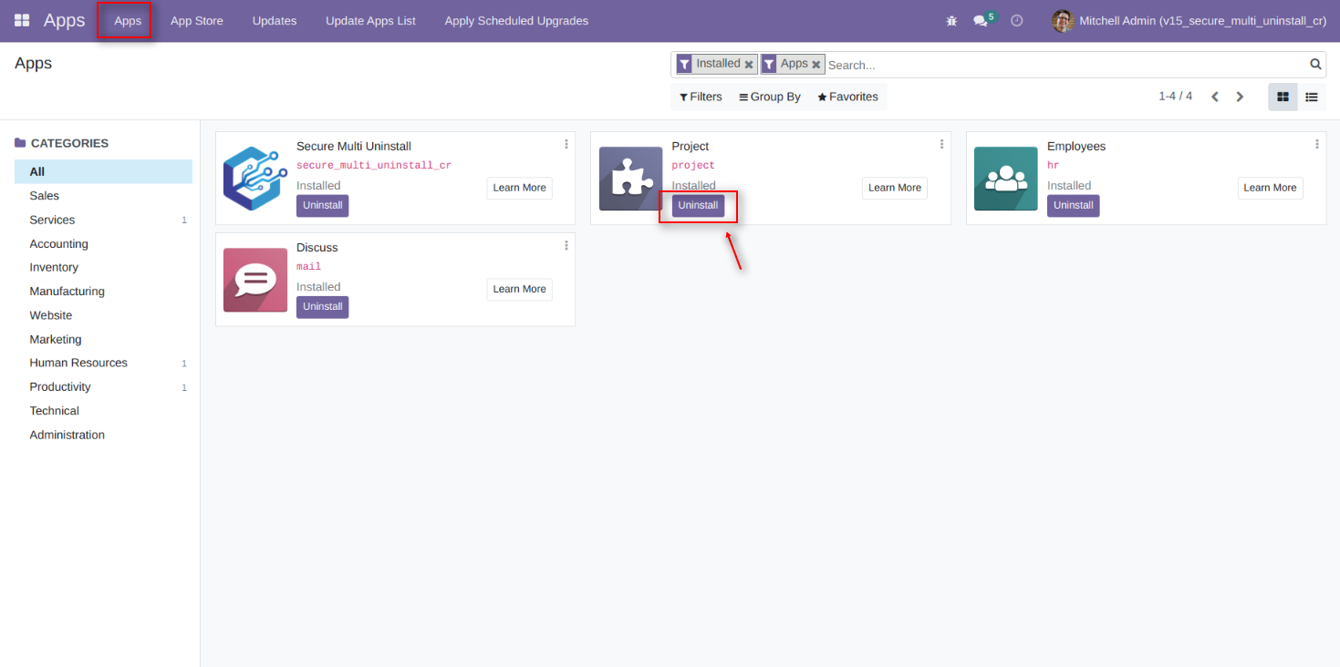Click the Discuss card title
The width and height of the screenshot is (1340, 667).
317,247
